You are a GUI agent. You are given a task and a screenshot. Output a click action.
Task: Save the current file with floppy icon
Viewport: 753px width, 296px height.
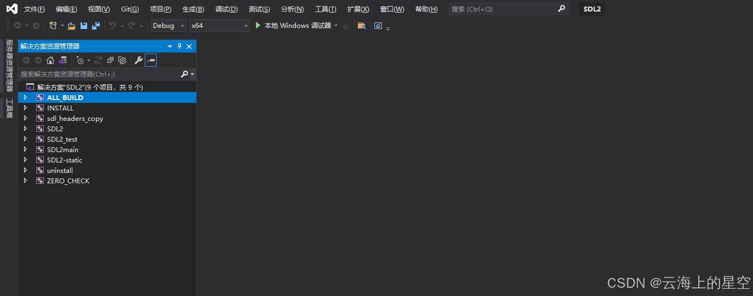(84, 26)
